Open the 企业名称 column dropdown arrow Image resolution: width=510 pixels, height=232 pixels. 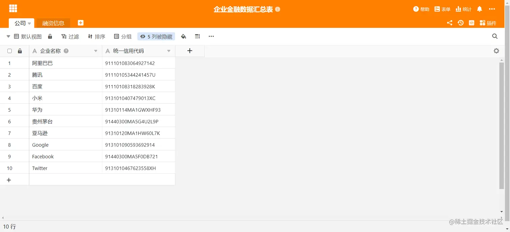[96, 51]
